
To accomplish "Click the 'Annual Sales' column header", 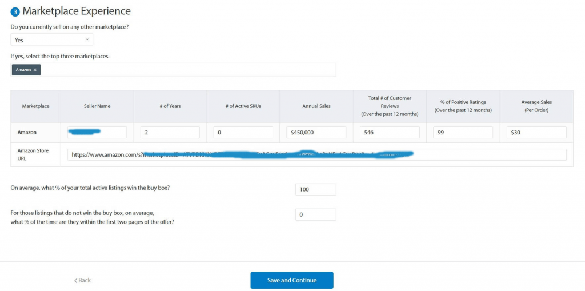I will (316, 106).
